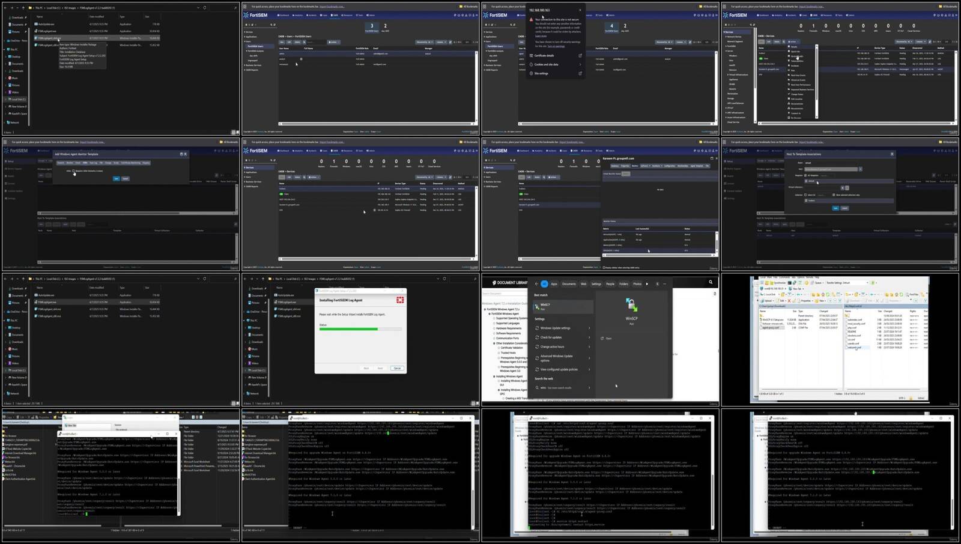Click Cancel in the FortiSIEM Log Agent installer

tap(397, 368)
